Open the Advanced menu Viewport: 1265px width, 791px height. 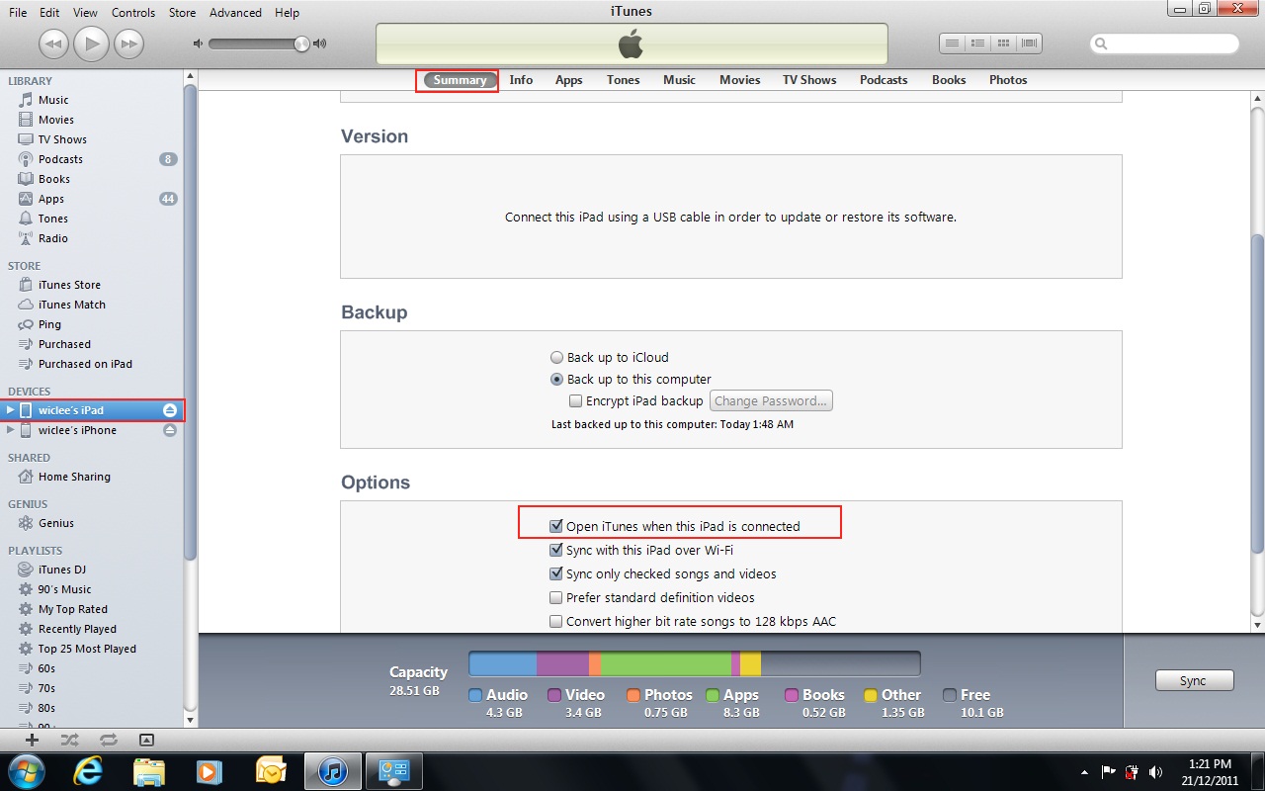pos(235,13)
